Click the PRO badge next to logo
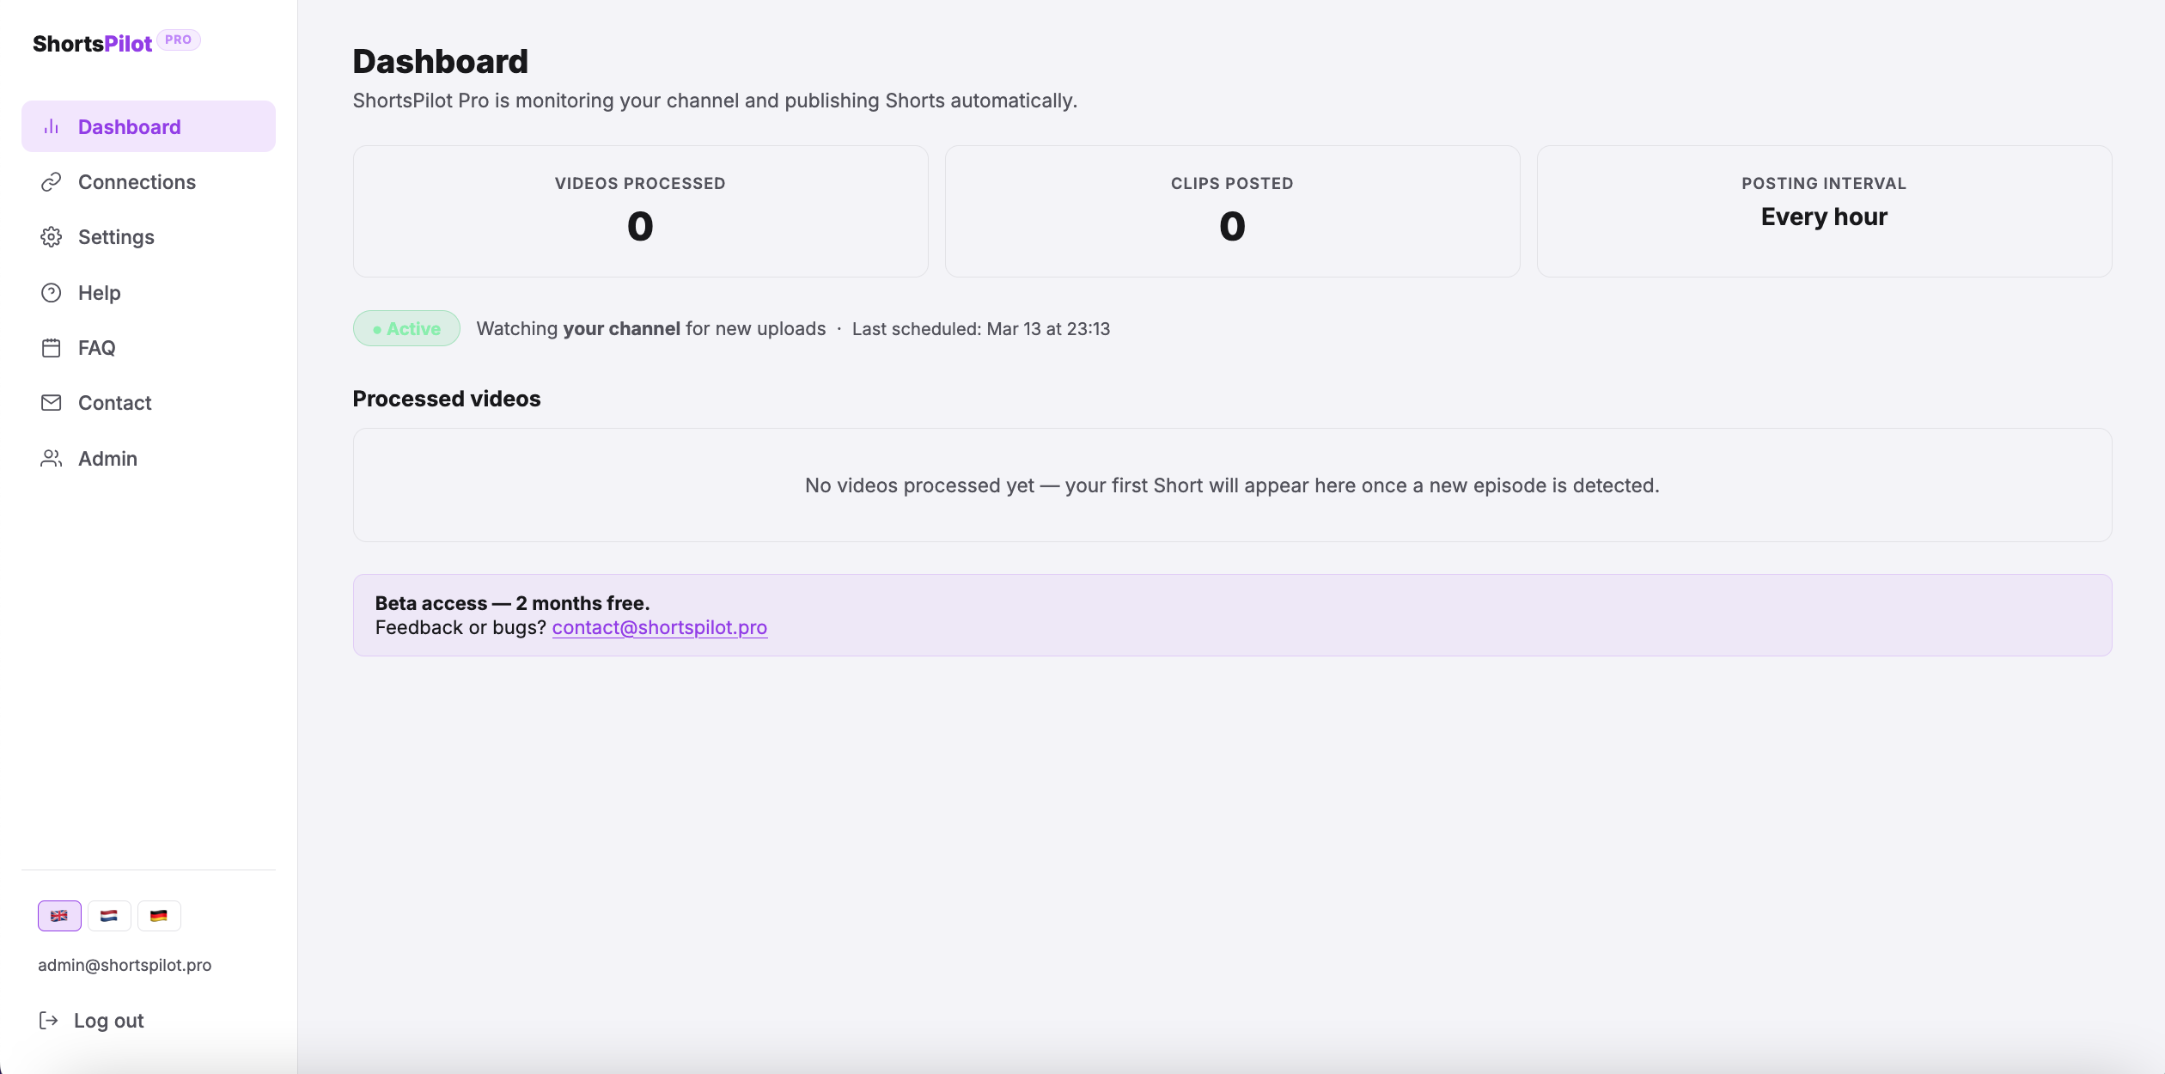The width and height of the screenshot is (2165, 1074). [x=178, y=40]
